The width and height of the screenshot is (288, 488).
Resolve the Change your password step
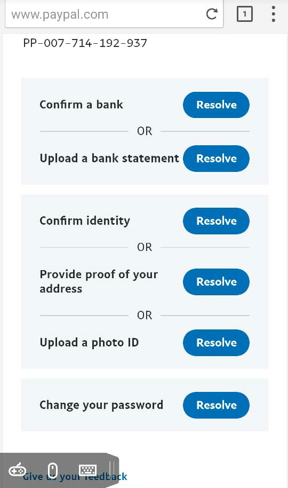[x=216, y=405]
